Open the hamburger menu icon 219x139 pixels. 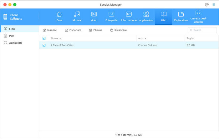pos(214,5)
